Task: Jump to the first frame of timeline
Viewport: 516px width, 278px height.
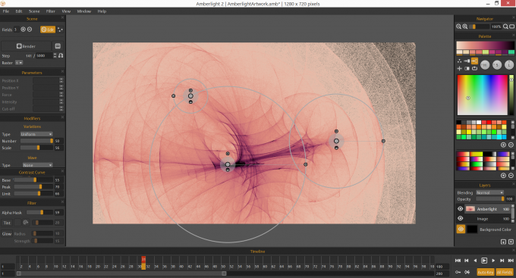Action: point(458,261)
